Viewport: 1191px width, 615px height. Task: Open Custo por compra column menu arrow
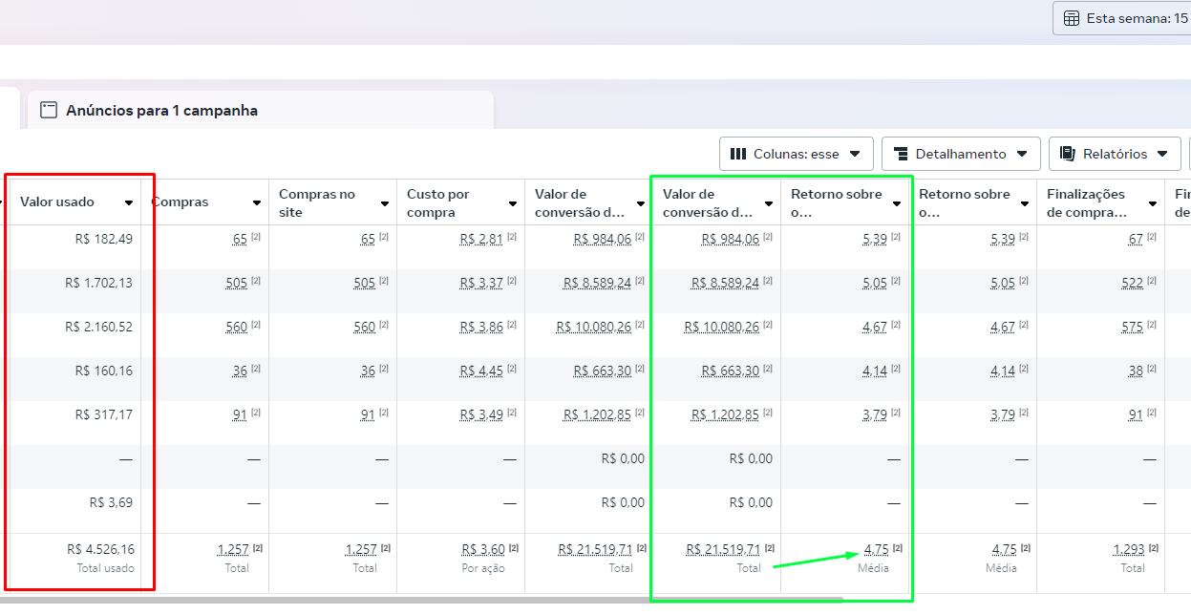[513, 203]
